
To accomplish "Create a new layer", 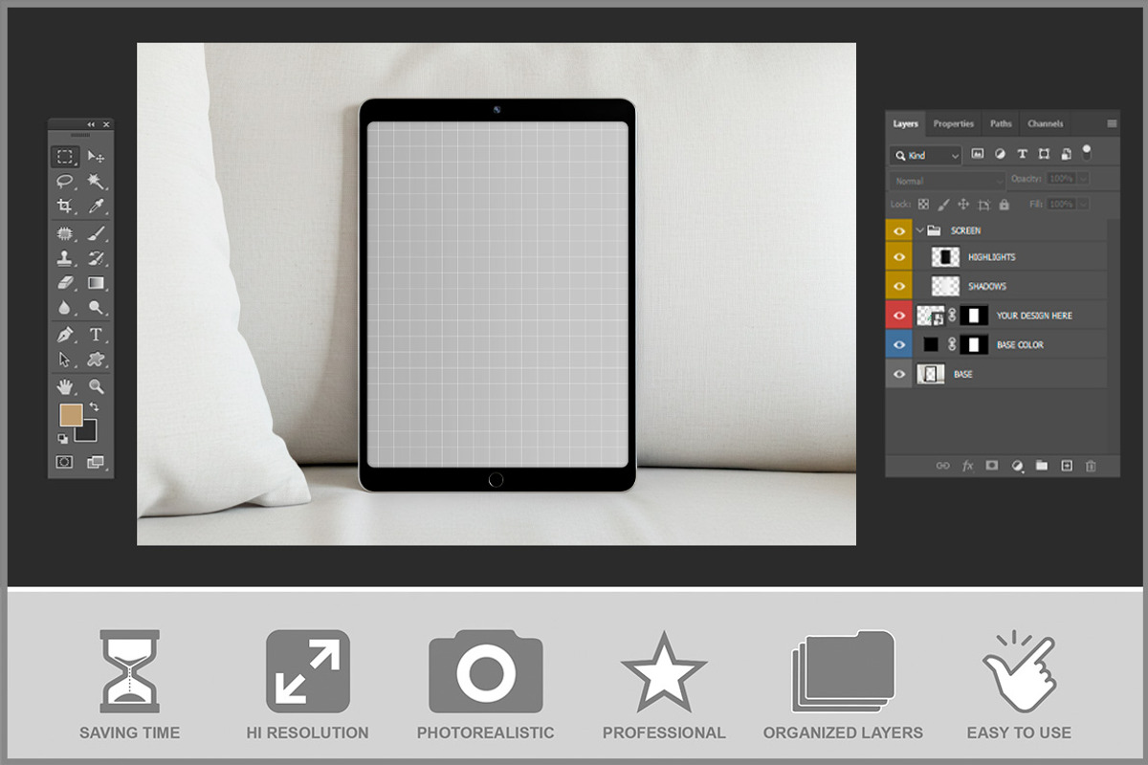I will point(1067,466).
